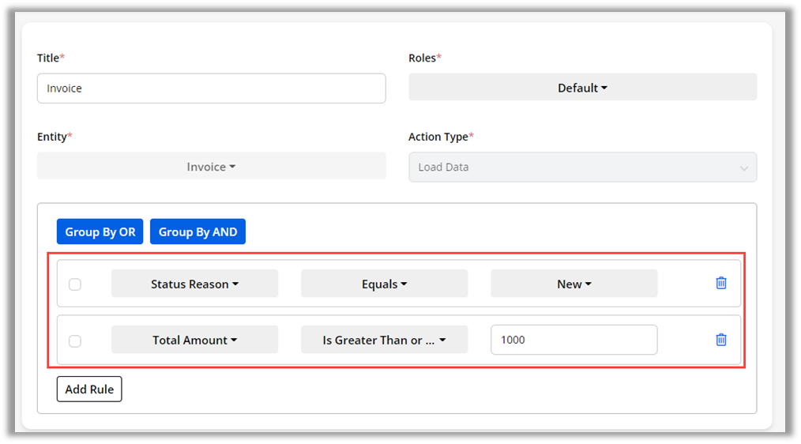The width and height of the screenshot is (801, 444).
Task: Open the Total Amount field dropdown
Action: [x=194, y=340]
